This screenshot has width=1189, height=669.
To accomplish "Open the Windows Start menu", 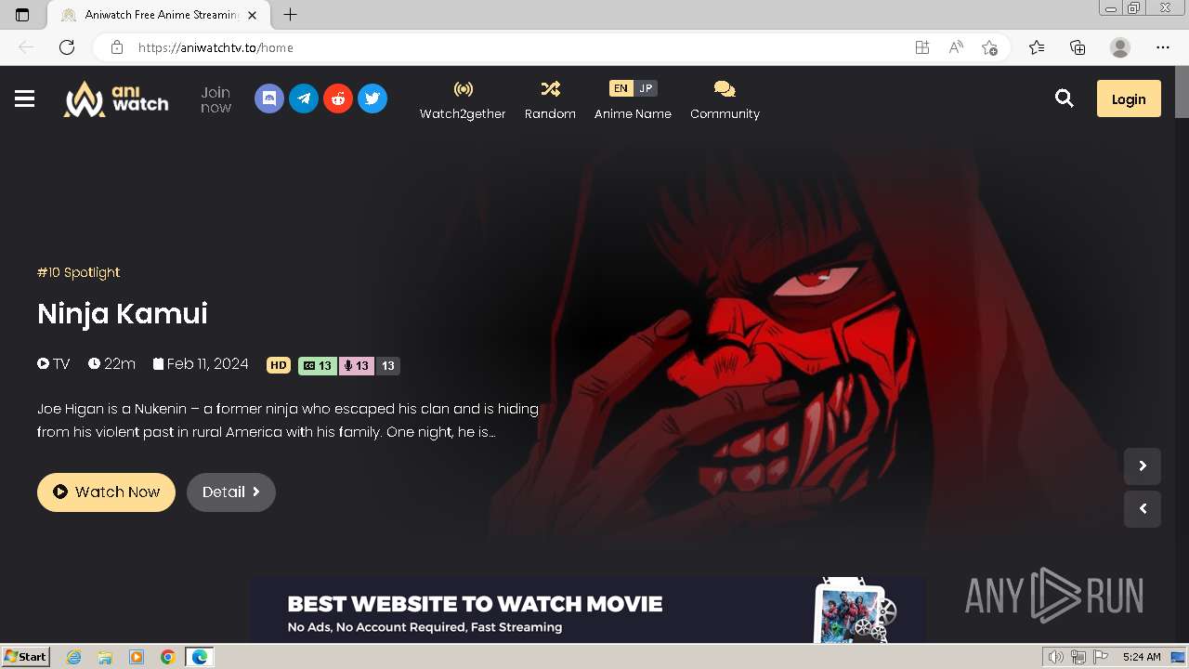I will coord(25,657).
